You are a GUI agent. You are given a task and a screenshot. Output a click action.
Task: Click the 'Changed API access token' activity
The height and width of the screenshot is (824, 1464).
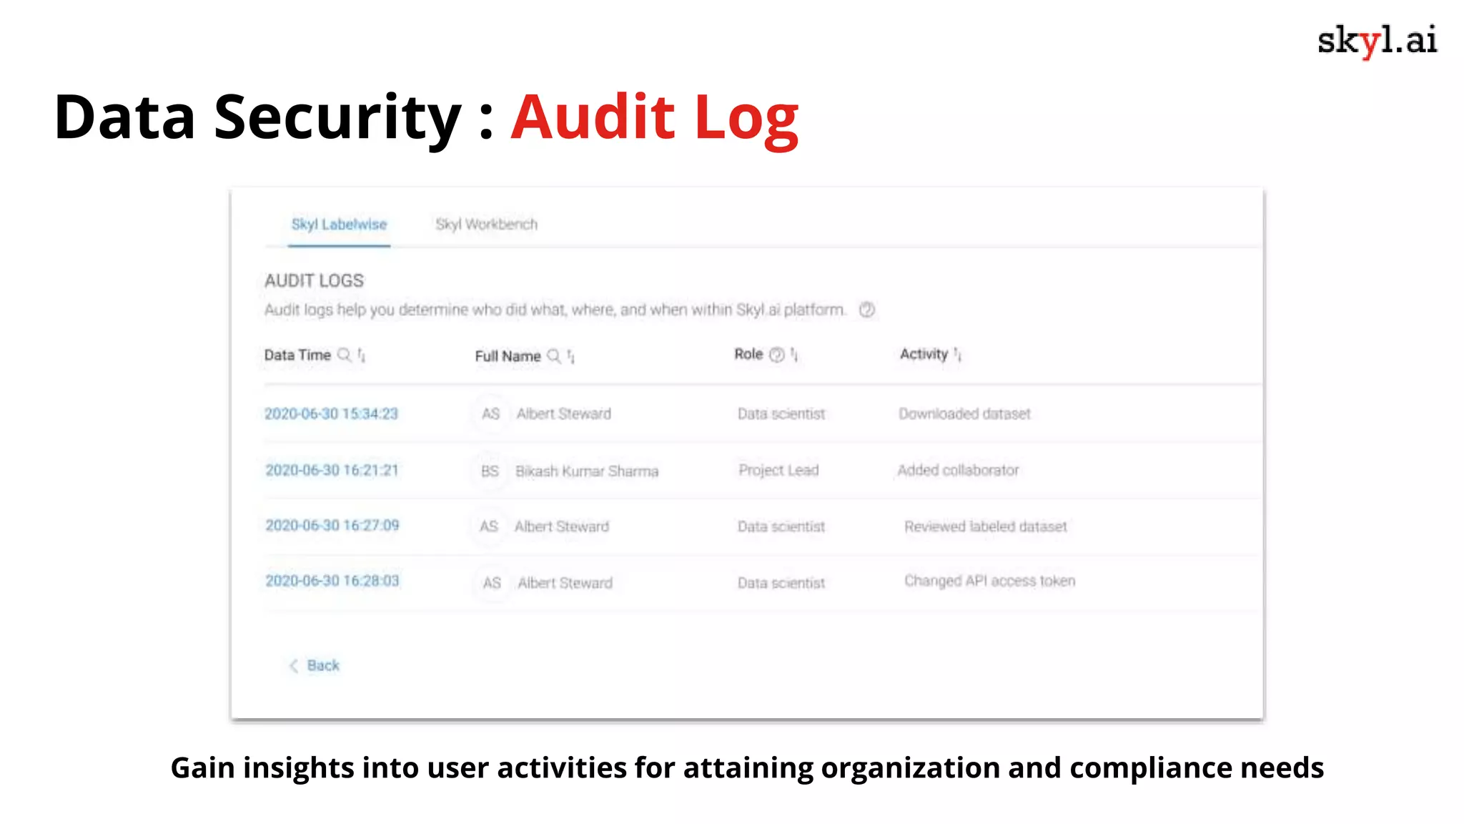tap(990, 581)
